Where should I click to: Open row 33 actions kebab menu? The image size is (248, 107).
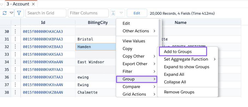coord(15,54)
